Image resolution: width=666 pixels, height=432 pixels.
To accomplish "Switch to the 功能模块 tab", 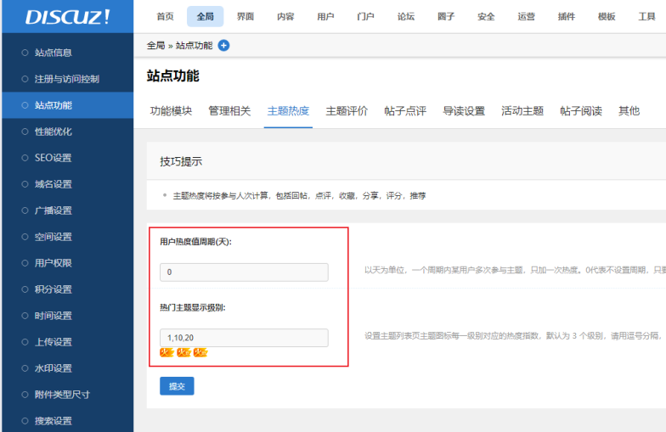I will (x=171, y=111).
